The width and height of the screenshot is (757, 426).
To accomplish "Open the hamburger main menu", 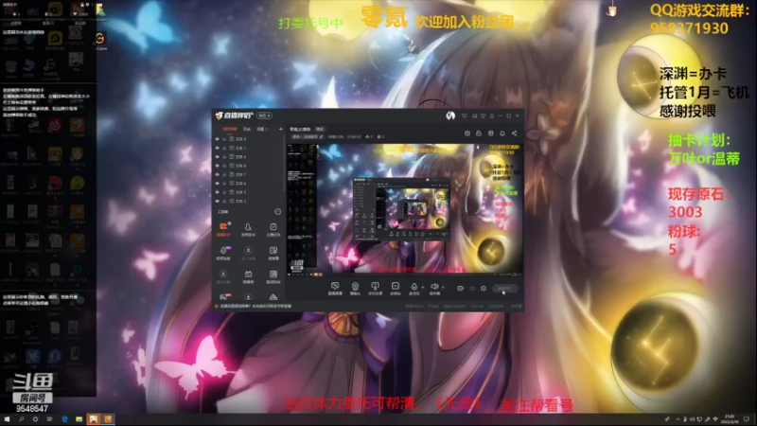I will pos(491,115).
